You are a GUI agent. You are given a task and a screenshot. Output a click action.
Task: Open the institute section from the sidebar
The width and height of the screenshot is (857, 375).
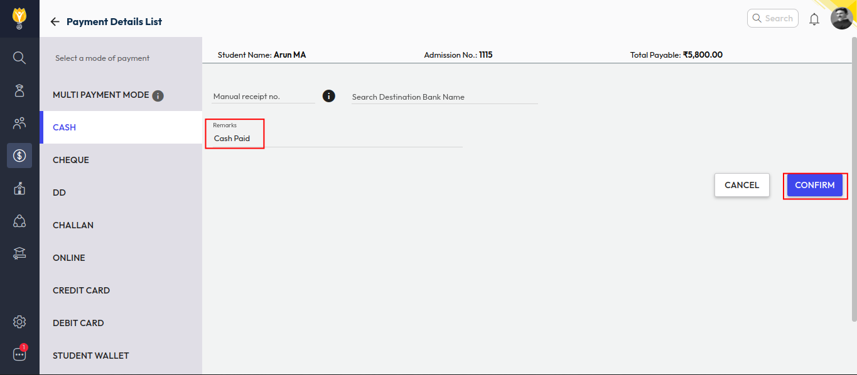19,188
